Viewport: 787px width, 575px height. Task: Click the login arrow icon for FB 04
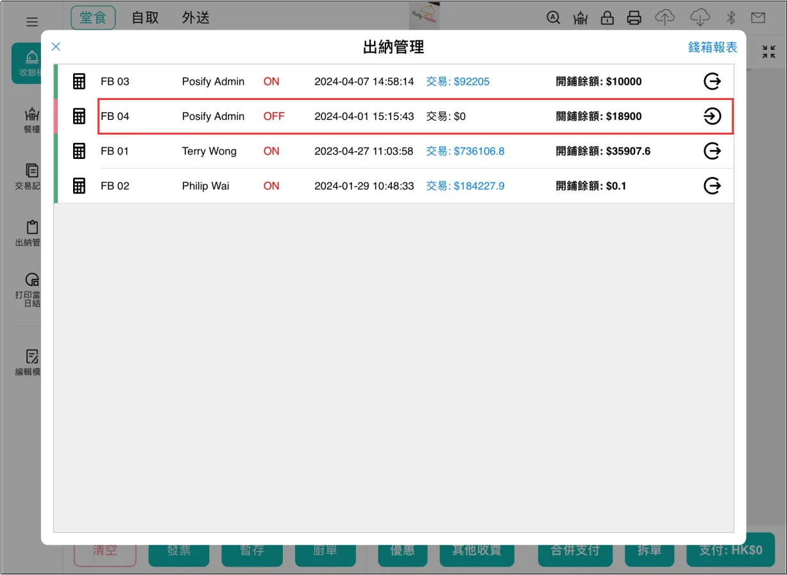click(712, 116)
